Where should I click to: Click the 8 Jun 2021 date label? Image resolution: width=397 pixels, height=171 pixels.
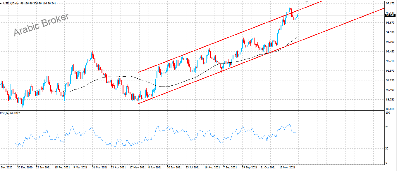tap(155, 168)
